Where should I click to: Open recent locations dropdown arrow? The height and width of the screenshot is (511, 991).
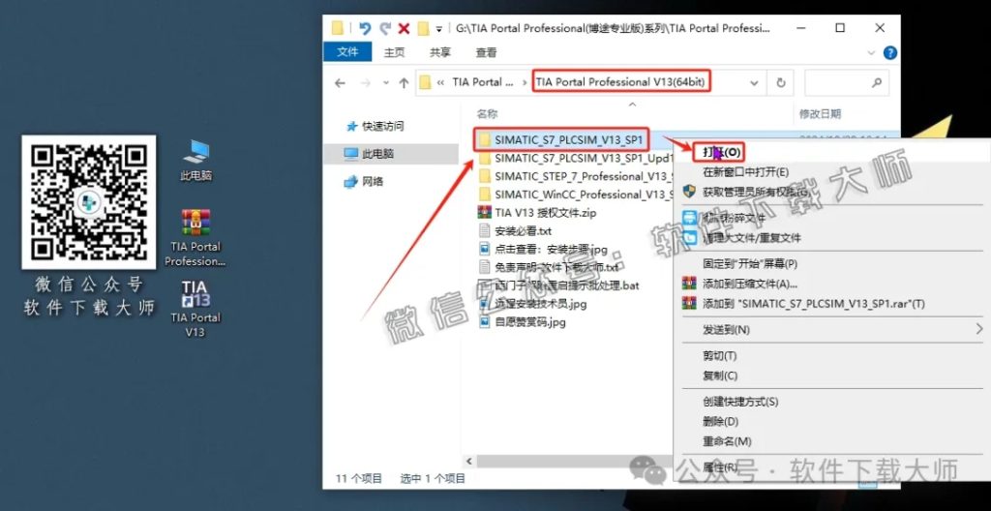point(387,83)
